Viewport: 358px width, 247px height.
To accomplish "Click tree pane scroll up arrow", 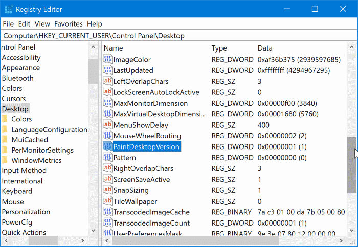I will (93, 47).
